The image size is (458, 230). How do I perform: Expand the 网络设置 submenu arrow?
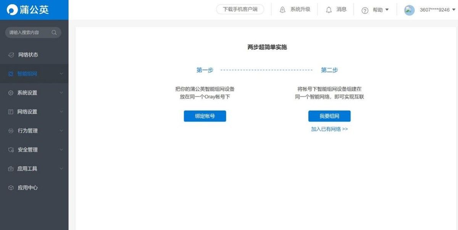[x=61, y=112]
